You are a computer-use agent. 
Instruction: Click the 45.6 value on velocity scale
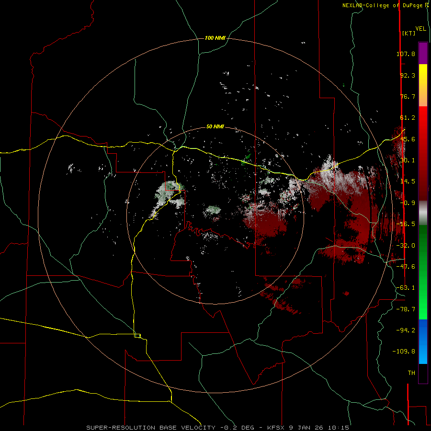[x=408, y=139]
